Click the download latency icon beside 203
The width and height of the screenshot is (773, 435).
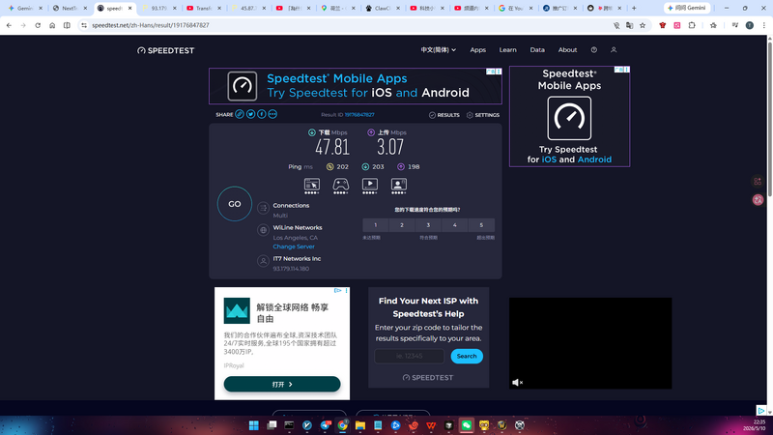tap(365, 166)
